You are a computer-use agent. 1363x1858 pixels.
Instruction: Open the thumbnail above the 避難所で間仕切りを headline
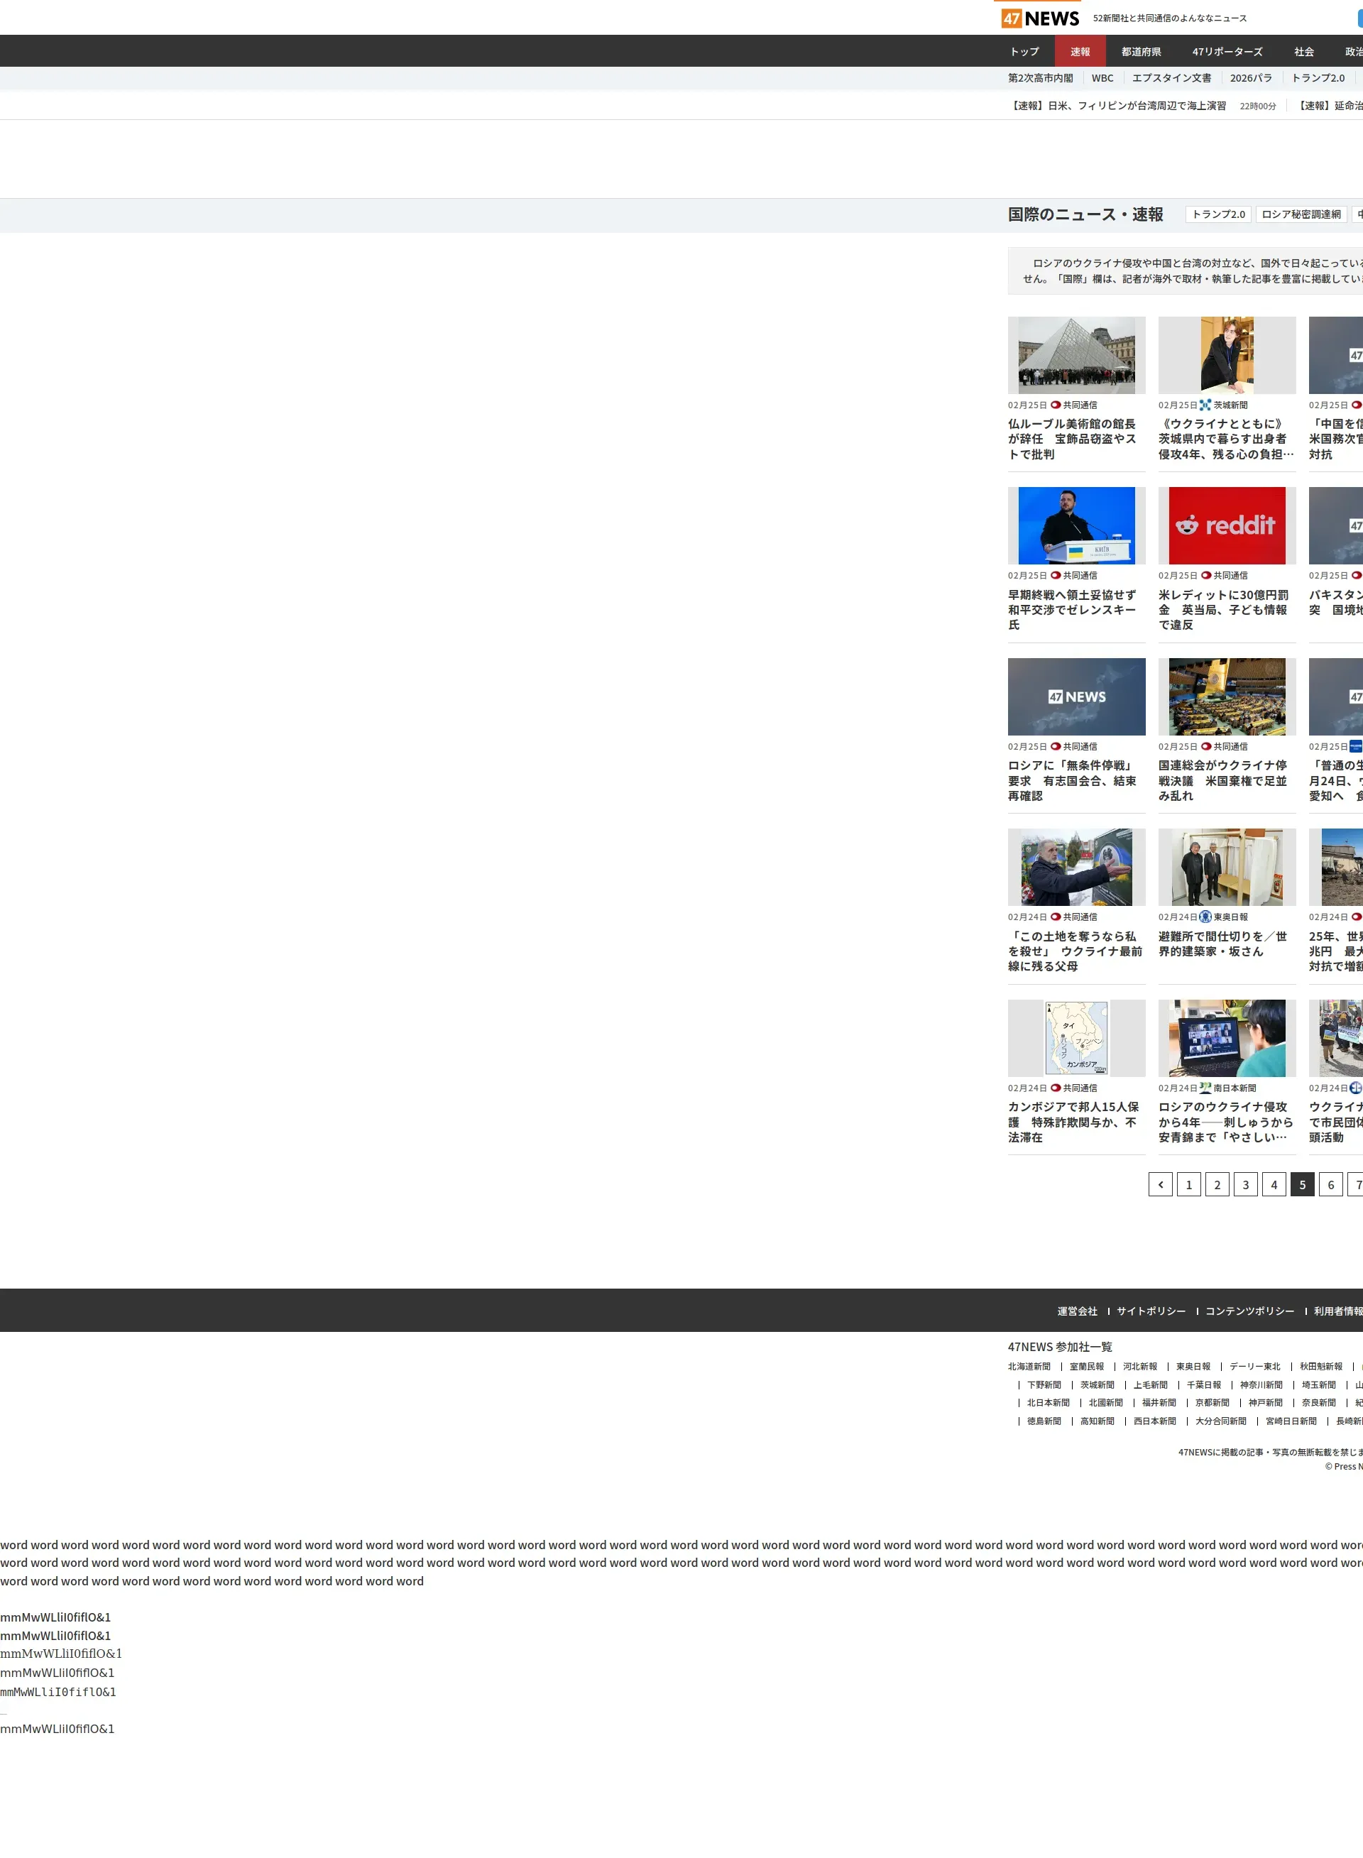click(x=1227, y=867)
